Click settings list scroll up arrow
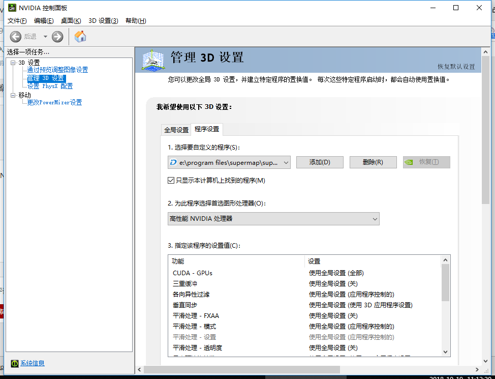The height and width of the screenshot is (379, 495). tap(445, 260)
